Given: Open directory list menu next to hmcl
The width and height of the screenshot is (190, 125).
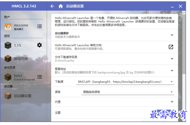Looking at the screenshot, I should point(40,77).
